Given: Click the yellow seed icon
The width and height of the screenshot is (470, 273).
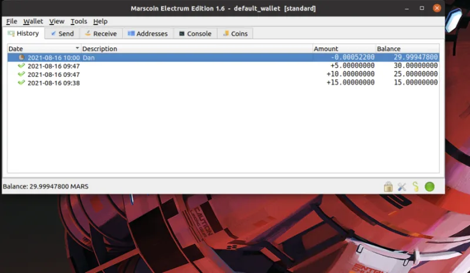Looking at the screenshot, I should point(415,187).
